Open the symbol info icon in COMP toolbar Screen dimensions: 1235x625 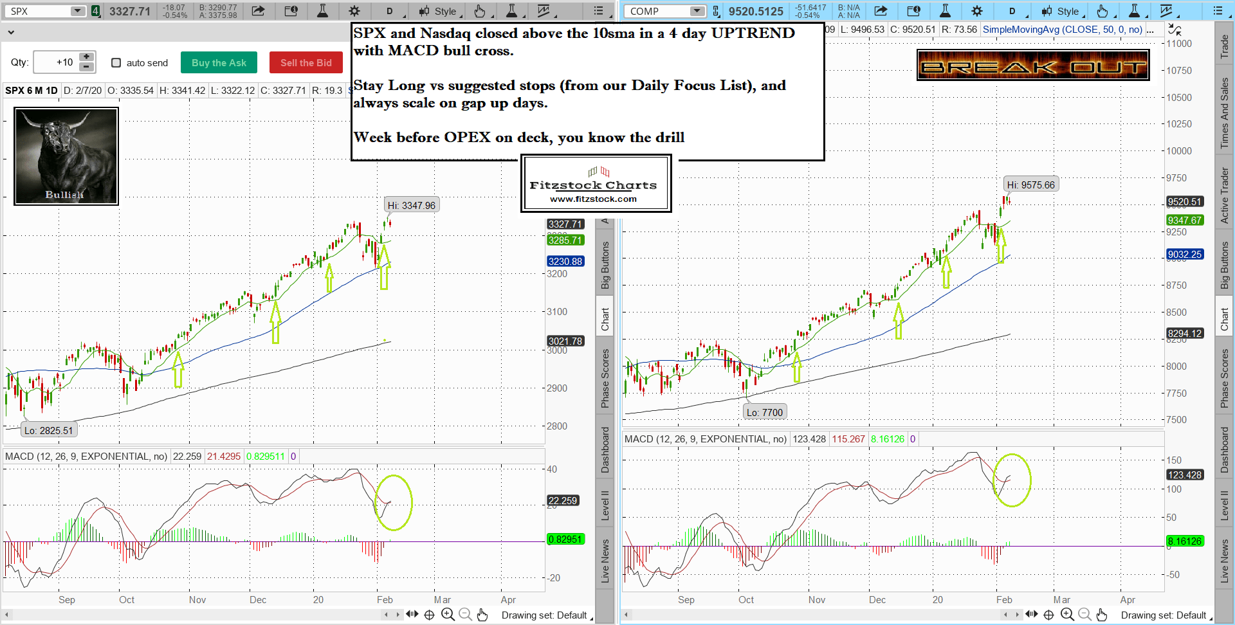913,11
